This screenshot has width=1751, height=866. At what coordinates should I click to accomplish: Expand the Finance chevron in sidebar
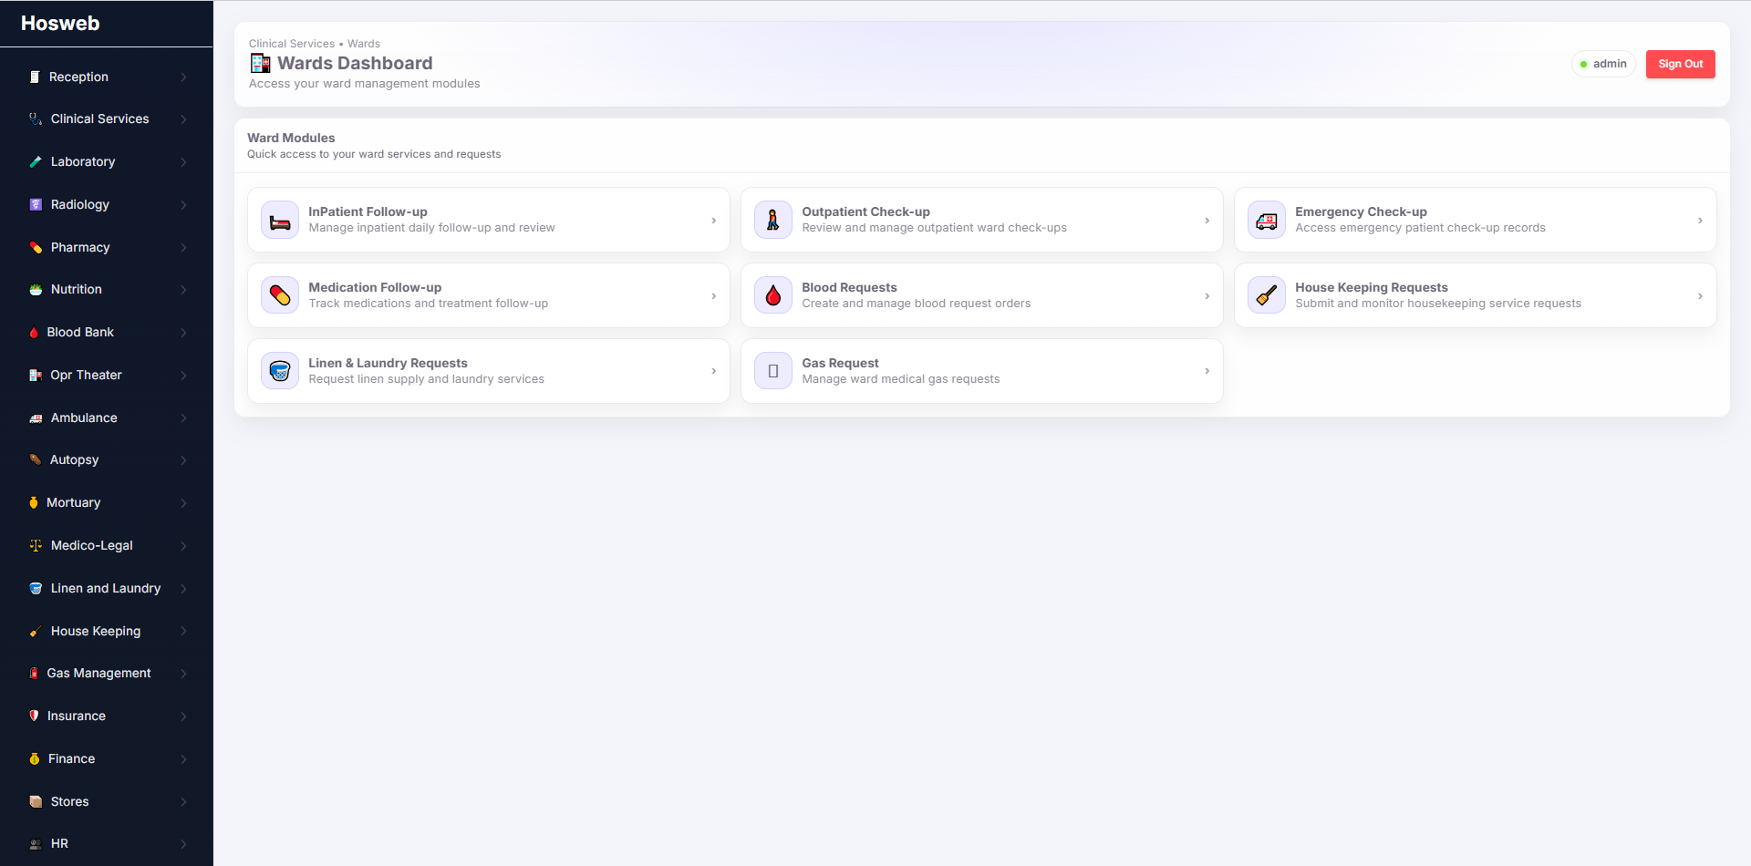coord(183,759)
